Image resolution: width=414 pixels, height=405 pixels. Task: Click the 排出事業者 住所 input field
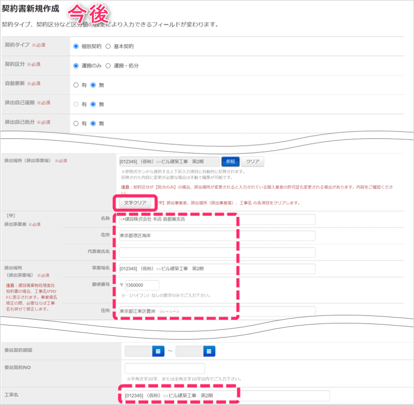coord(217,236)
